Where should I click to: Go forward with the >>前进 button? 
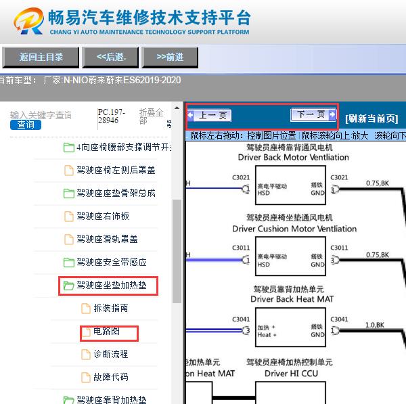click(x=170, y=58)
